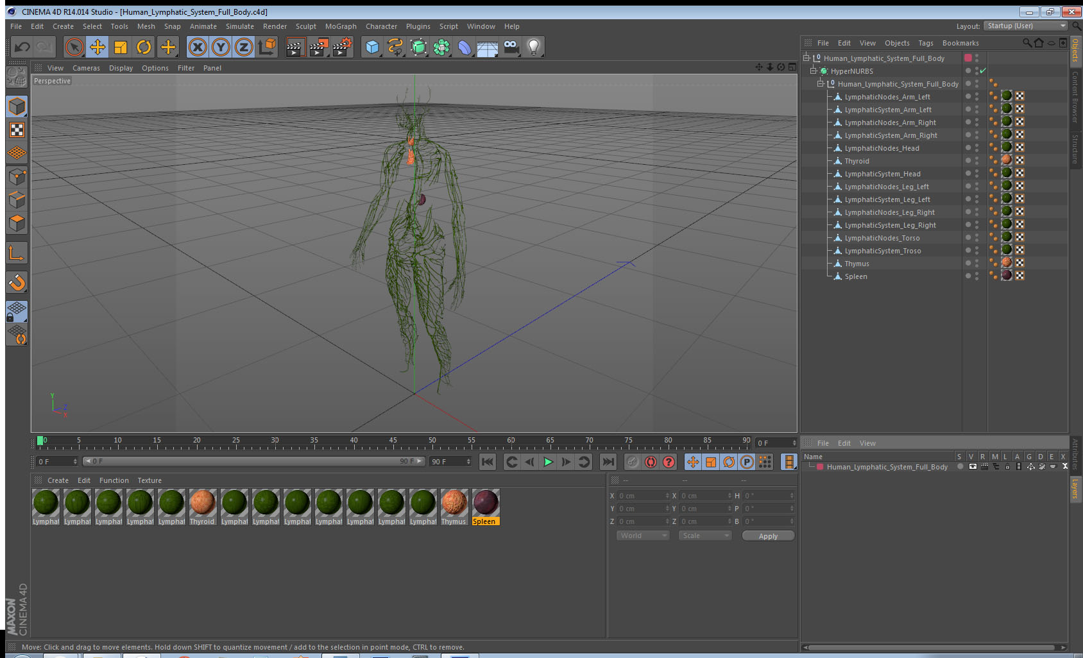
Task: Add a HyperNURBS generator
Action: tap(418, 47)
